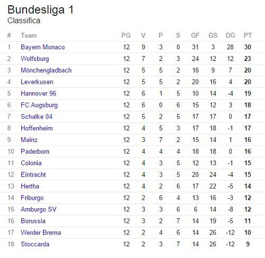Open the FC Augsburg team link
This screenshot has height=258, width=265.
39,105
